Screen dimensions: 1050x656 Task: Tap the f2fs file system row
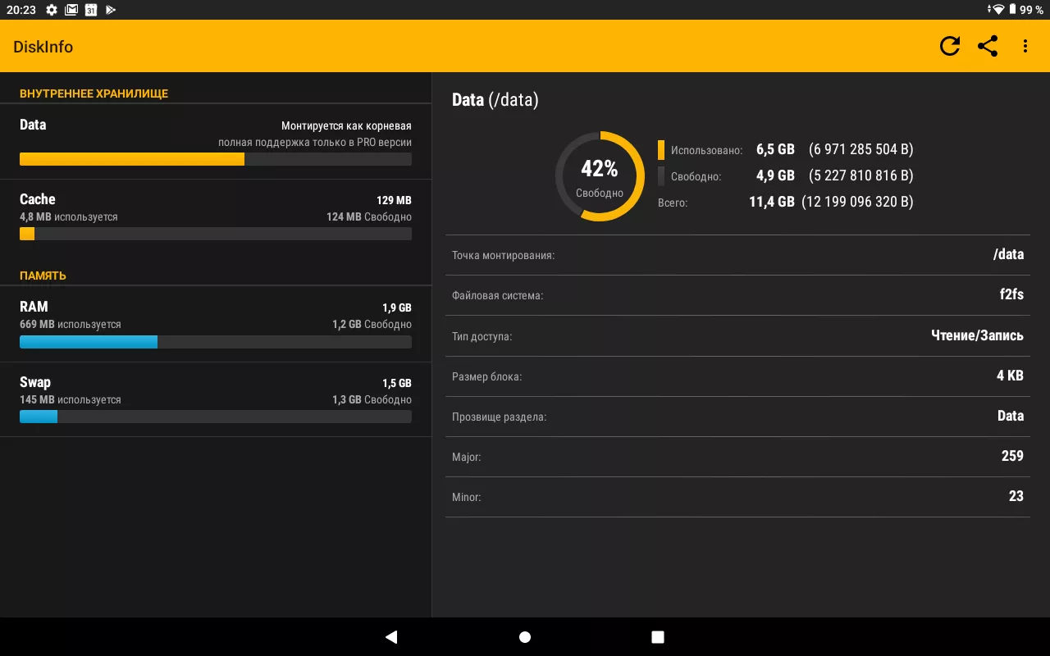(x=737, y=295)
